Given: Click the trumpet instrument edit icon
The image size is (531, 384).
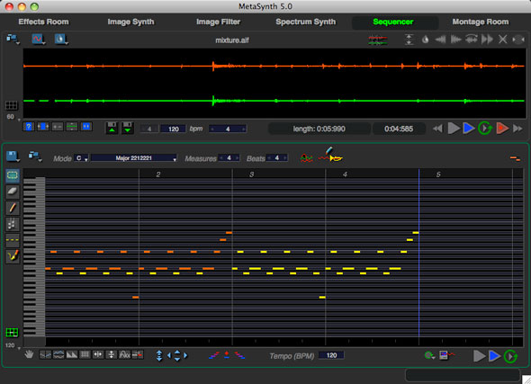Looking at the screenshot, I should tap(331, 156).
